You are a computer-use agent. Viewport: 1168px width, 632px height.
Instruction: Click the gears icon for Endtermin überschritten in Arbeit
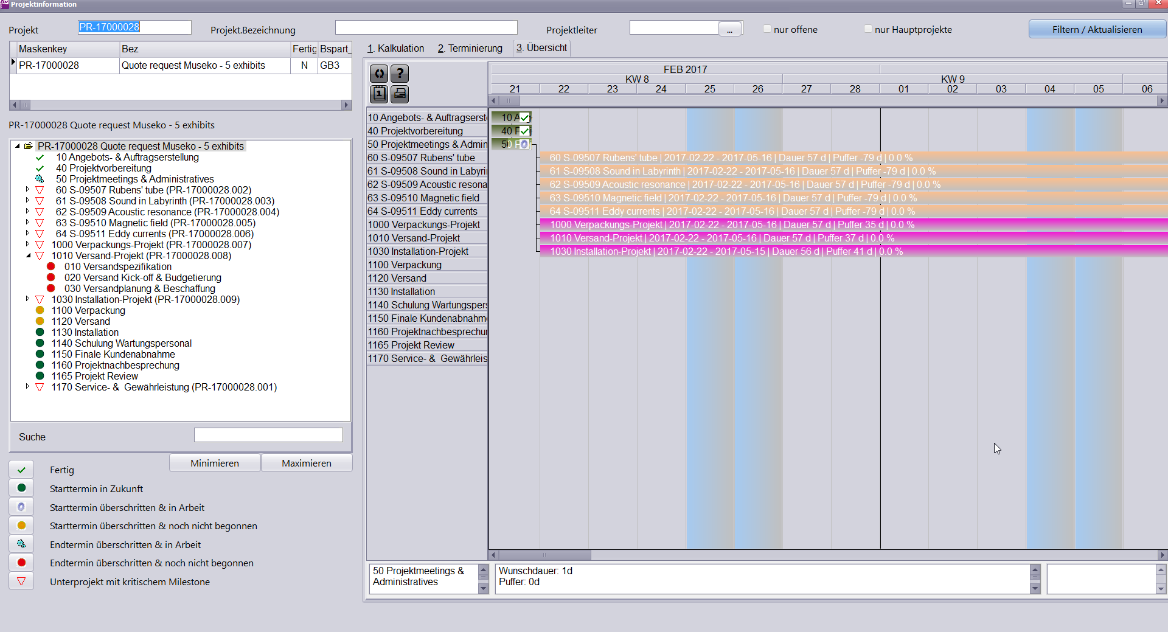point(21,544)
